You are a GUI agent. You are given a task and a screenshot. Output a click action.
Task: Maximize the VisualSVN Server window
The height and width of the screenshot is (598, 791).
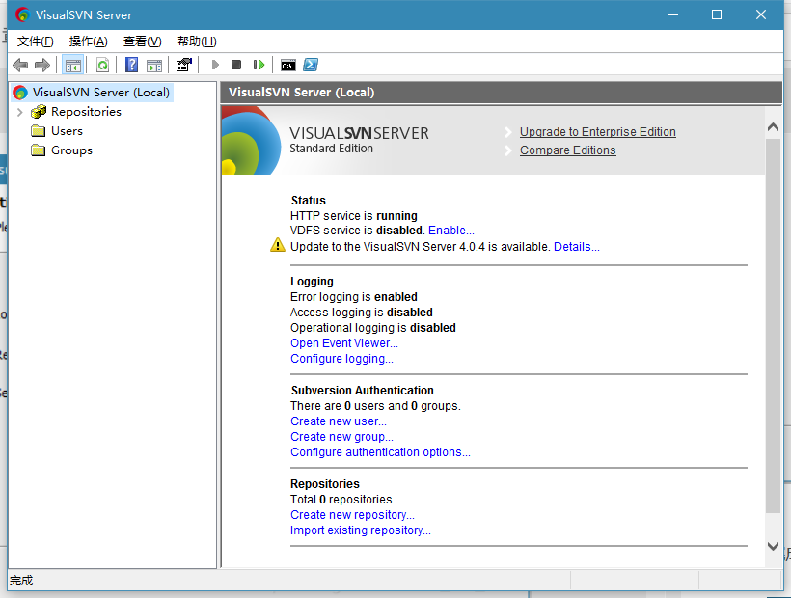click(717, 14)
